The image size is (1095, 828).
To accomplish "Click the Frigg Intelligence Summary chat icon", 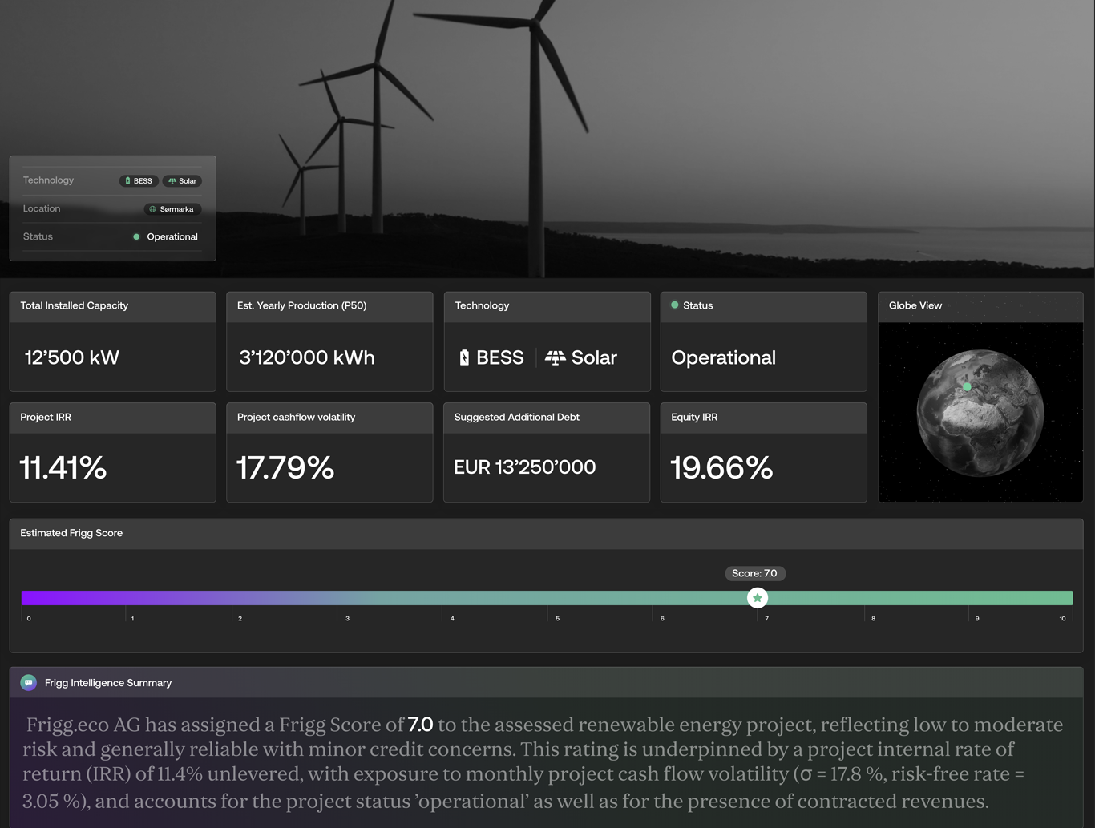I will click(29, 683).
